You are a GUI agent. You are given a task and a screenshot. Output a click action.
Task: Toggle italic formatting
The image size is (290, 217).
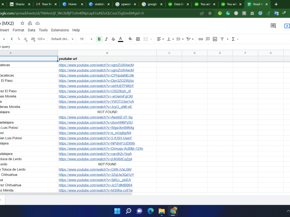coord(106,39)
